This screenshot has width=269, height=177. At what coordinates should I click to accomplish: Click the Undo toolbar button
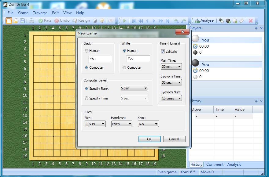(x=62, y=20)
